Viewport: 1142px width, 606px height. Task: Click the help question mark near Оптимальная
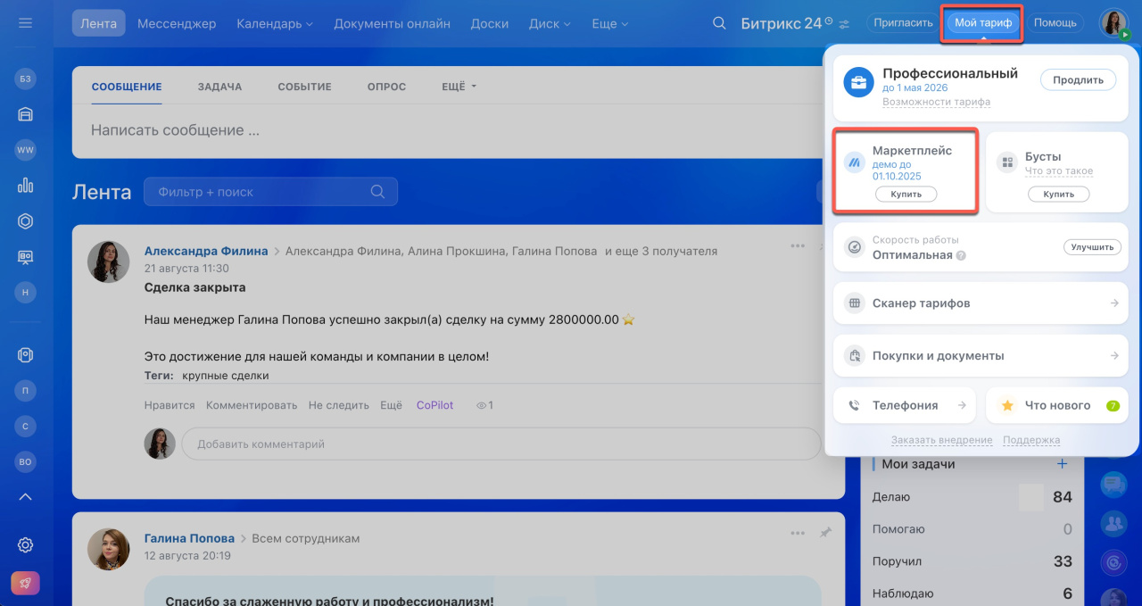(x=961, y=255)
